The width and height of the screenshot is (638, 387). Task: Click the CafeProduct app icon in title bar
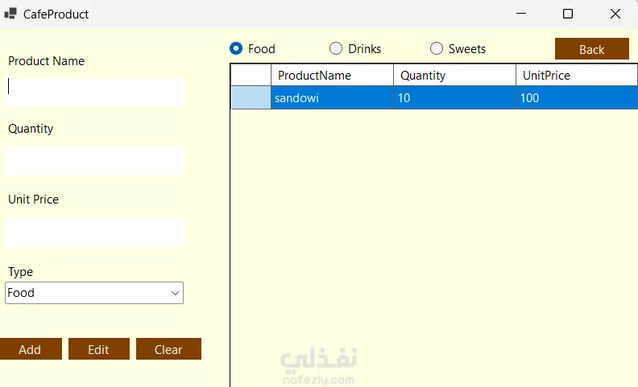pos(10,14)
